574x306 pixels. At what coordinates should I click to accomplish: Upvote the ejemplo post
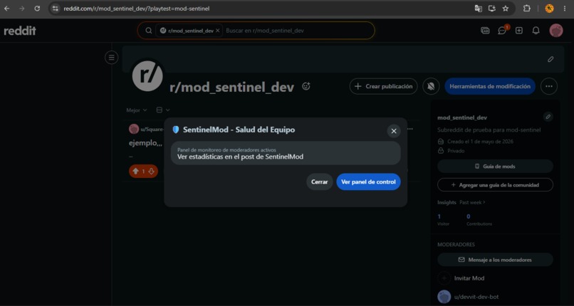pyautogui.click(x=135, y=171)
